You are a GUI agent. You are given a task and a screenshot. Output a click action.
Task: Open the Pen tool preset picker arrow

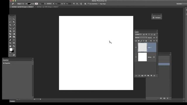click(x=15, y=4)
